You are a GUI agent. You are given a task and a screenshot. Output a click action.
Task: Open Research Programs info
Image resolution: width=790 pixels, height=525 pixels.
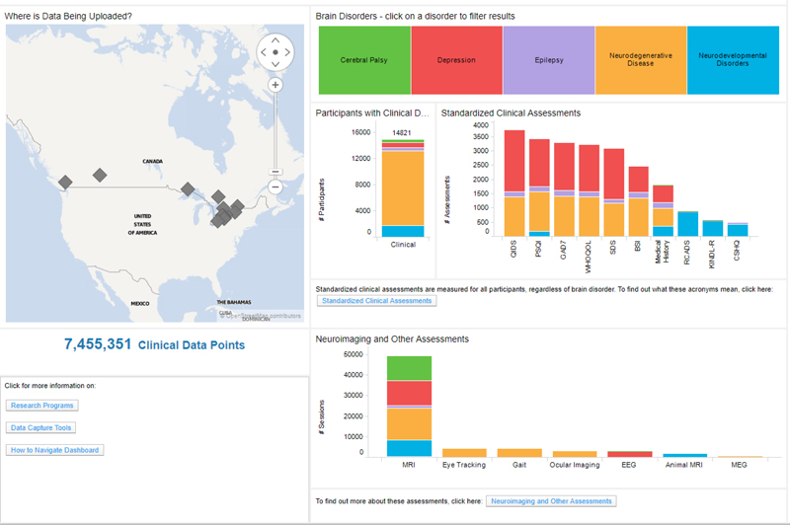(42, 406)
